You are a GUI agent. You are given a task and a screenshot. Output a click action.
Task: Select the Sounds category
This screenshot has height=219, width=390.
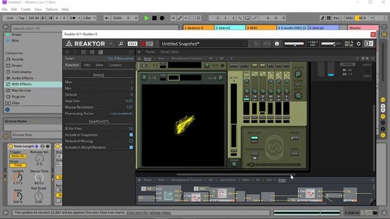click(x=18, y=60)
